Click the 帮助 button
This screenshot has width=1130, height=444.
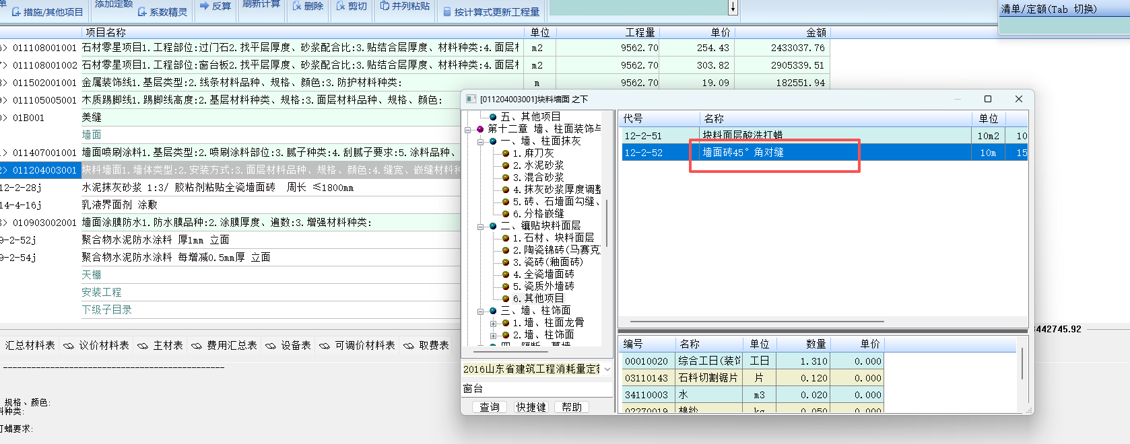click(x=572, y=407)
